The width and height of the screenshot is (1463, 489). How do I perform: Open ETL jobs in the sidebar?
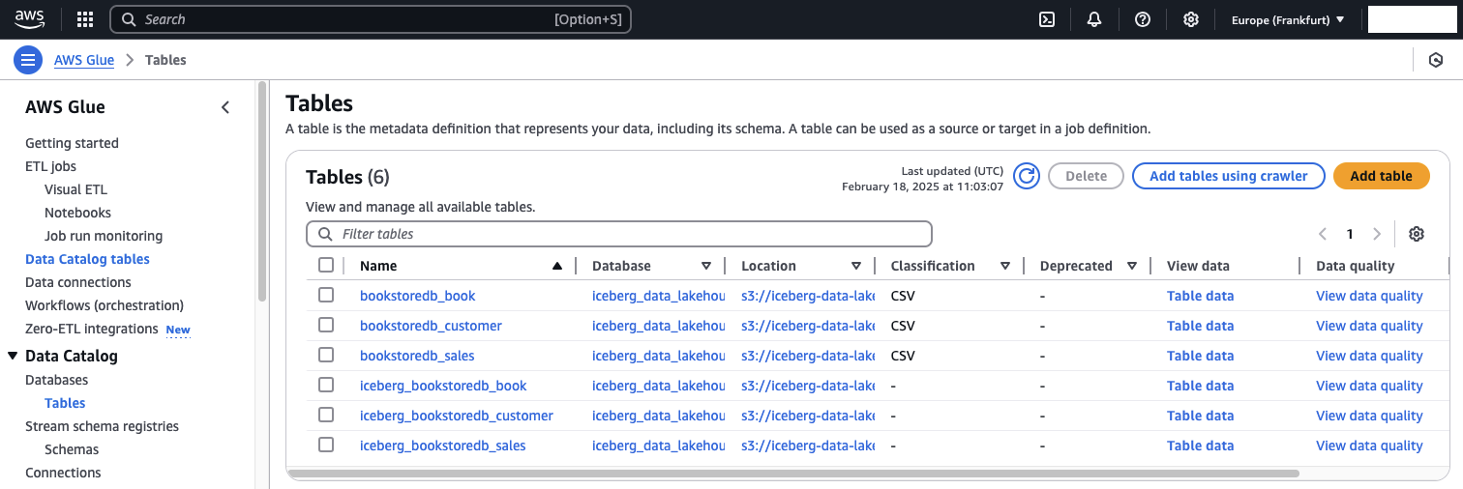pos(50,166)
